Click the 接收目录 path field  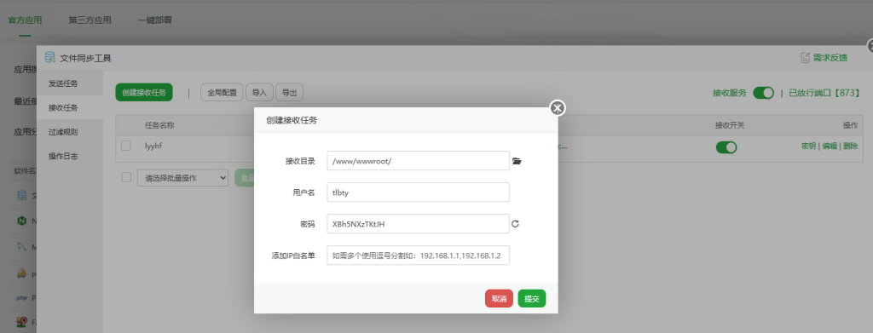click(418, 161)
